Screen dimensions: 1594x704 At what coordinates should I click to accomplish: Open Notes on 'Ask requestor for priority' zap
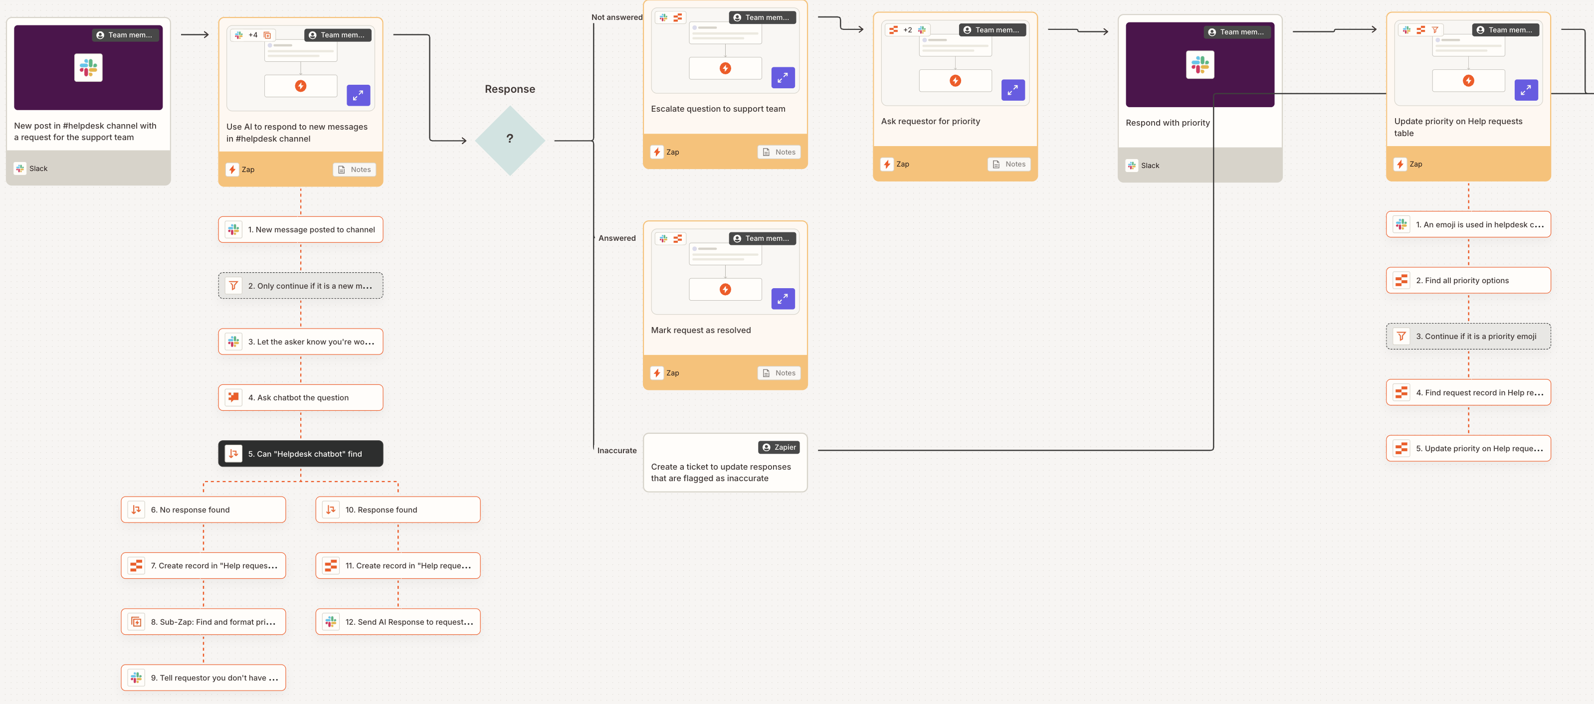(x=1008, y=164)
